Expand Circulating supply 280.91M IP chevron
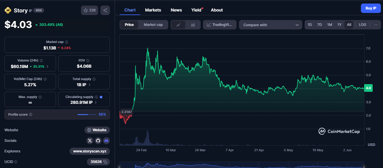Viewport: 383px width, 168px height. click(x=96, y=103)
